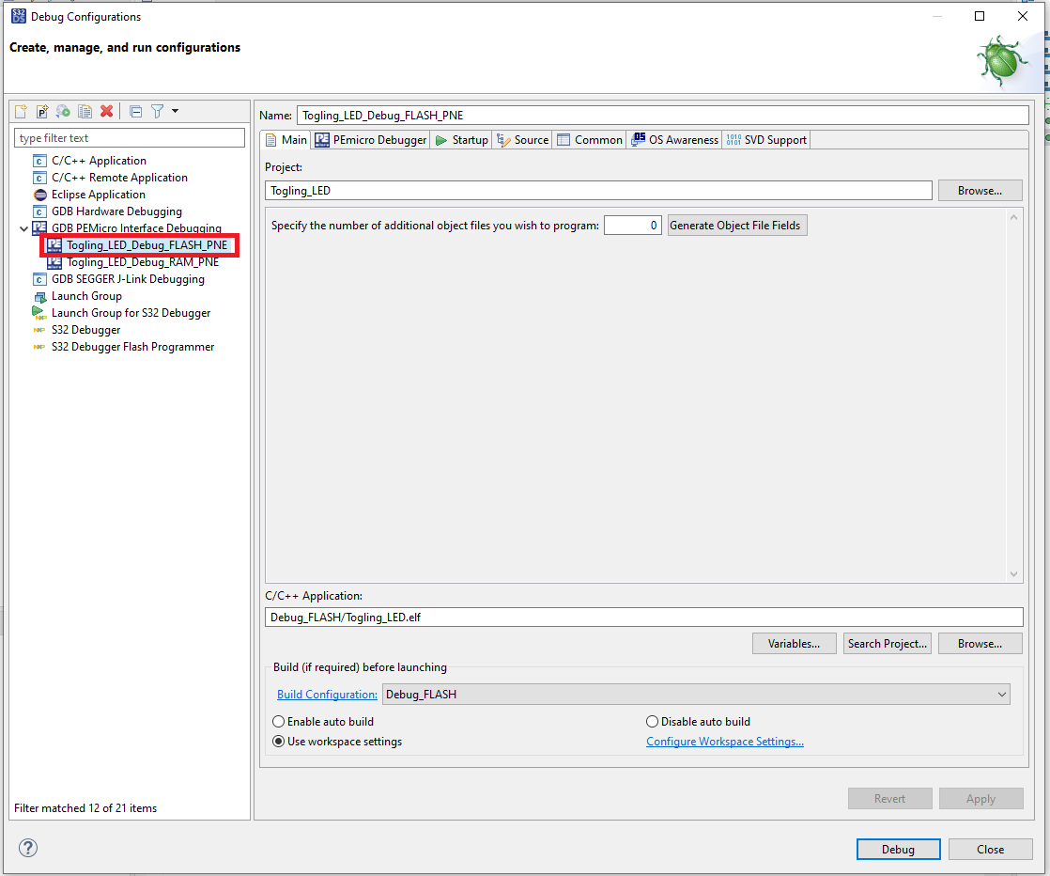
Task: Duplicate the selected launch configuration
Action: pos(85,111)
